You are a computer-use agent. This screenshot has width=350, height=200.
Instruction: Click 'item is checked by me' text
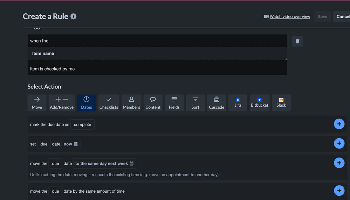click(53, 69)
